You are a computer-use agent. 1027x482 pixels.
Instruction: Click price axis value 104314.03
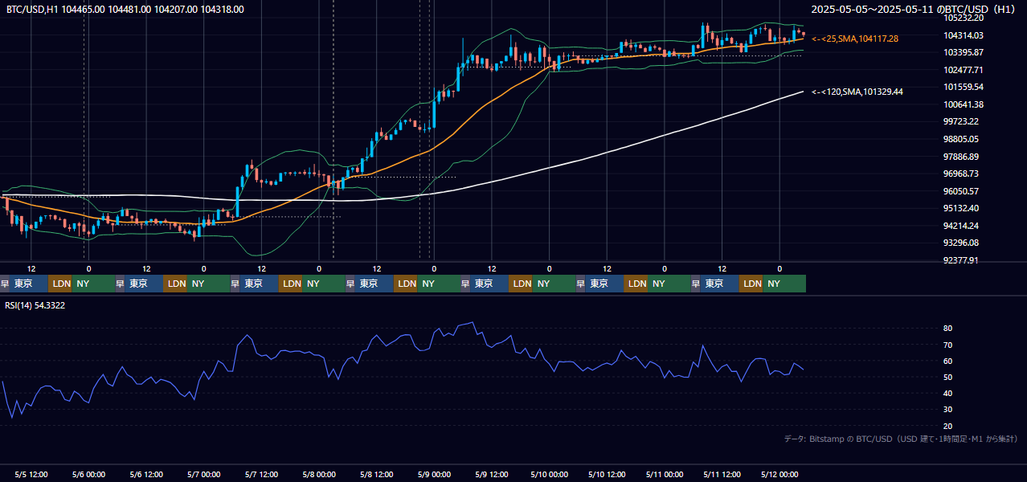pos(964,35)
